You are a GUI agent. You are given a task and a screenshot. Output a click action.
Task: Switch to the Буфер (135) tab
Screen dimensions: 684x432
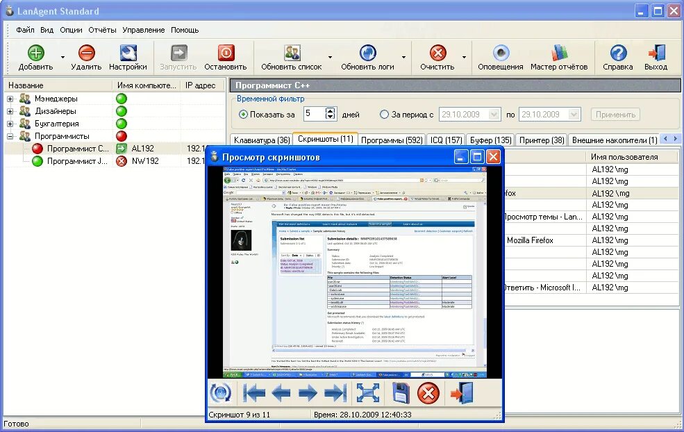490,140
